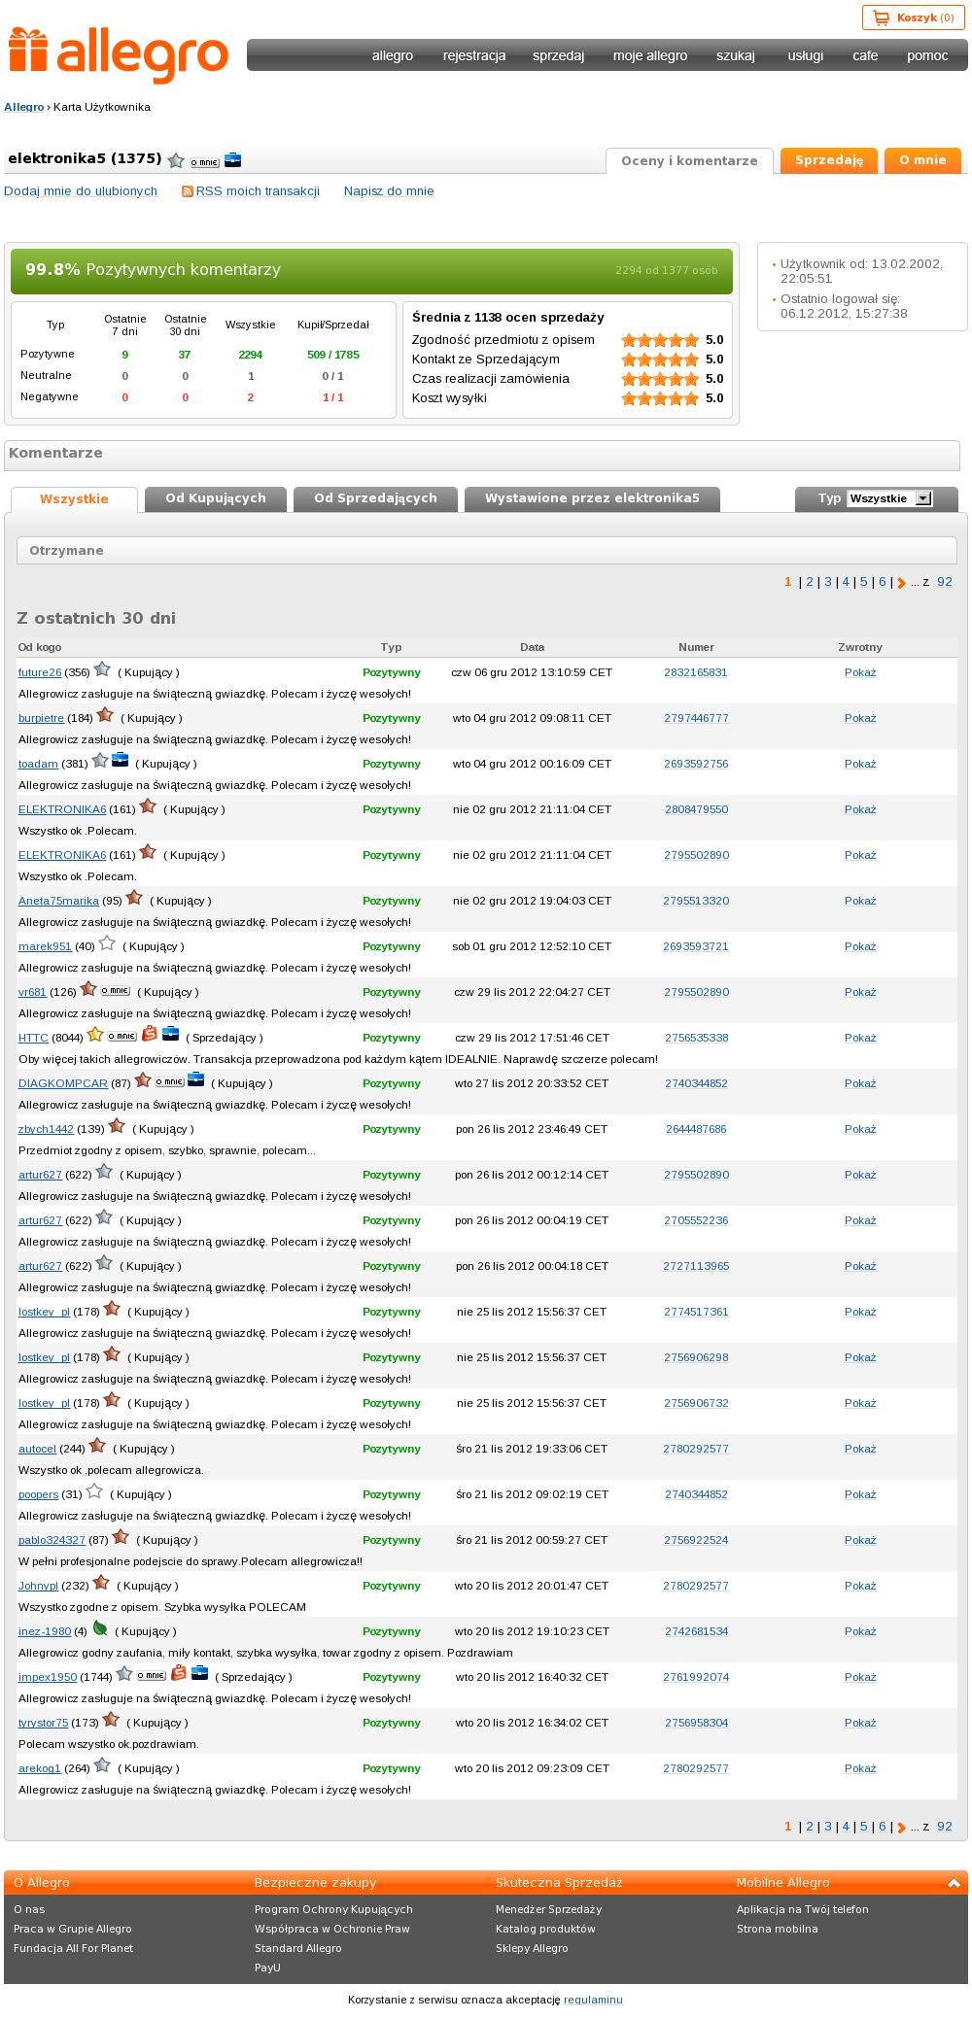This screenshot has width=972, height=2019.
Task: Click the blue shop icon next to DIAGKOMPCAR
Action: 195,1078
